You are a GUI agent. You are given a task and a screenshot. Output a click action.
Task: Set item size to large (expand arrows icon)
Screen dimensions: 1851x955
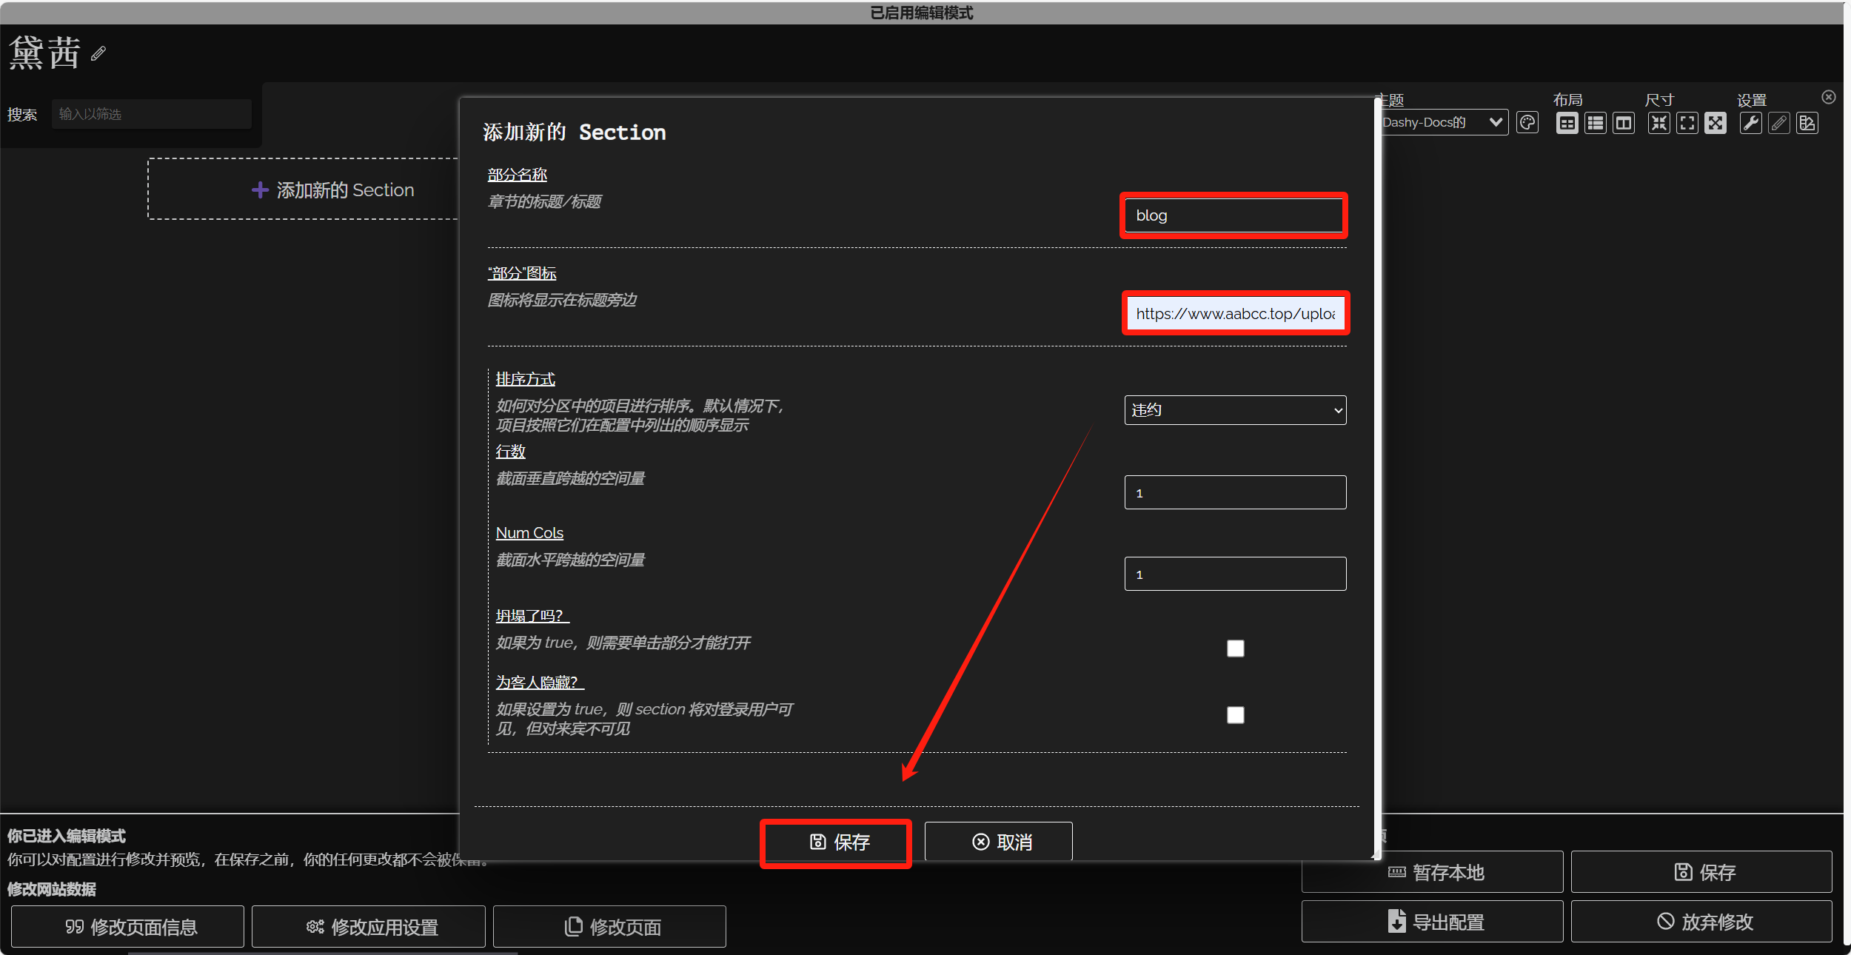coord(1716,123)
